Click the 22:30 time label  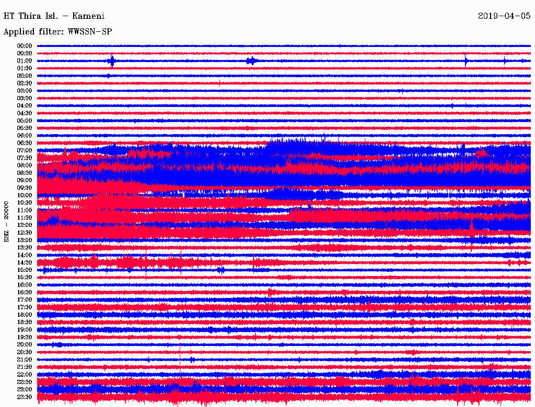pyautogui.click(x=25, y=382)
